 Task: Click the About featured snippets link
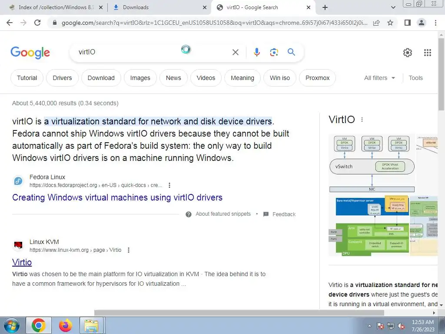tap(223, 214)
